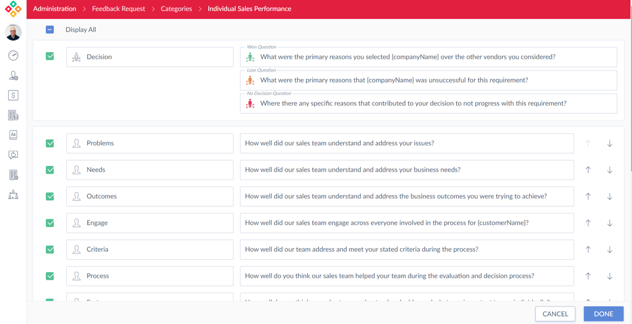Move the Needs question up
Viewport: 632px width, 324px height.
(588, 170)
